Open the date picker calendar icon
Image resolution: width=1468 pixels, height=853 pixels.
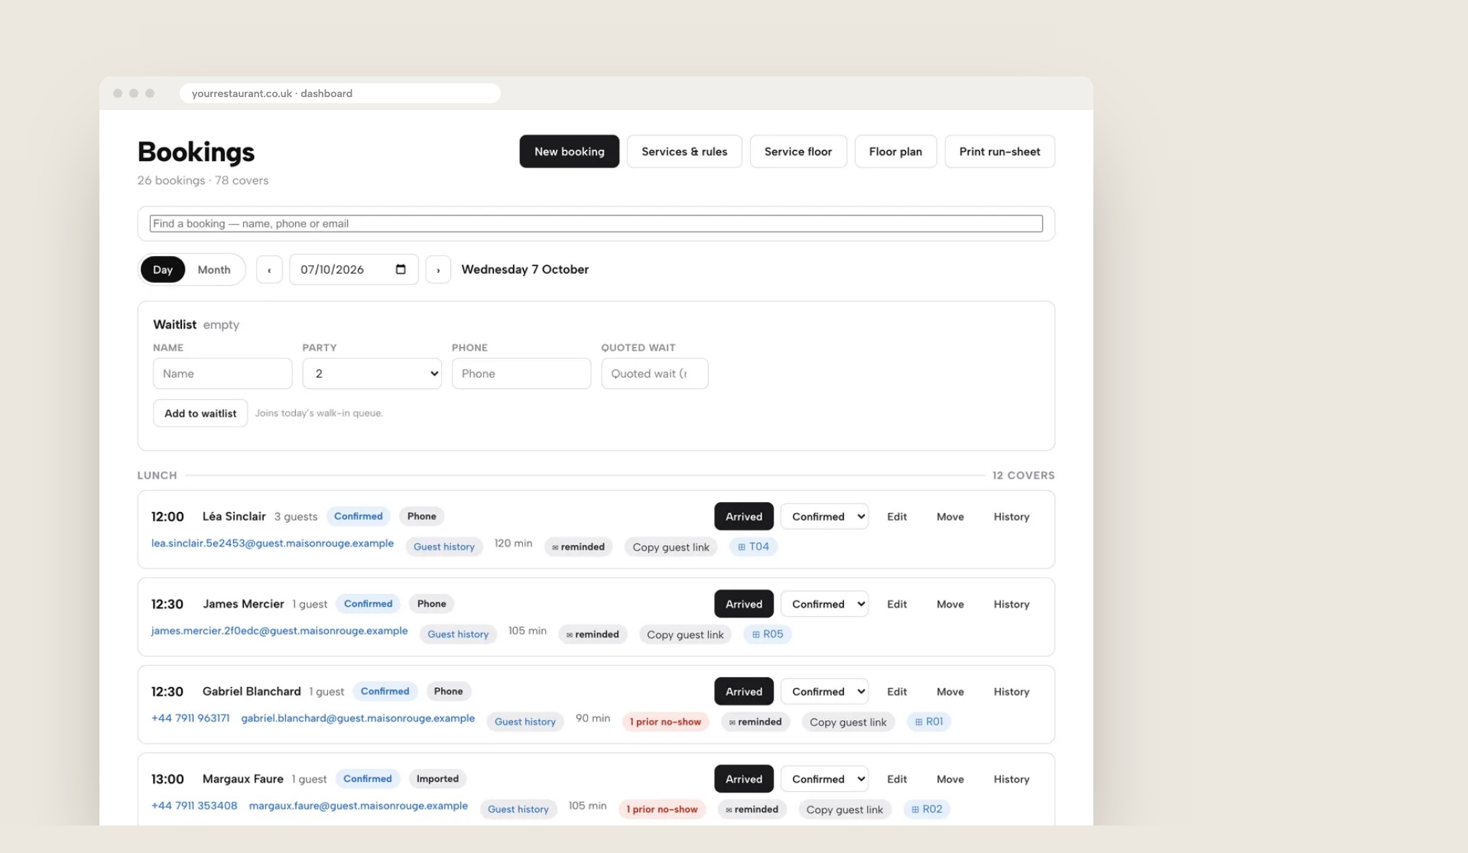401,269
